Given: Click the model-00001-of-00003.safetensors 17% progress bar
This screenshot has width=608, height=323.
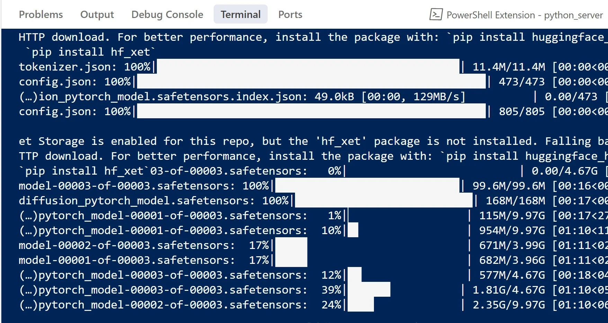Looking at the screenshot, I should point(370,260).
